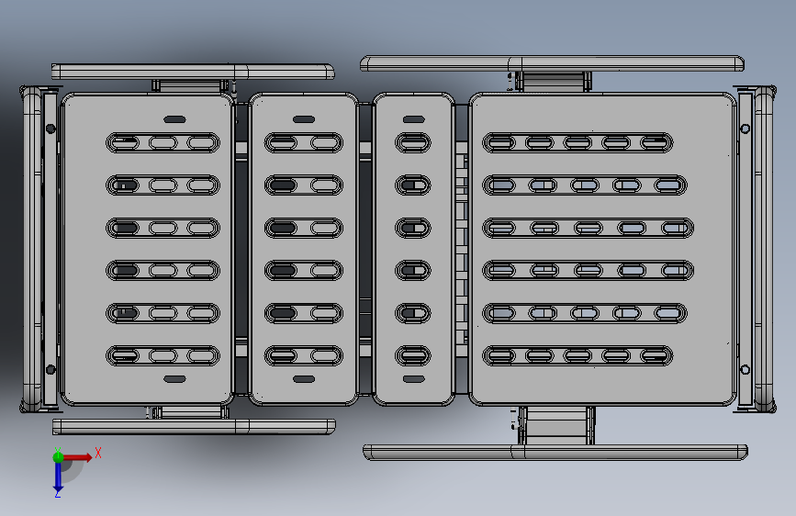This screenshot has height=516, width=796.
Task: Select the small top slot on the two-slot panel
Action: click(x=304, y=119)
